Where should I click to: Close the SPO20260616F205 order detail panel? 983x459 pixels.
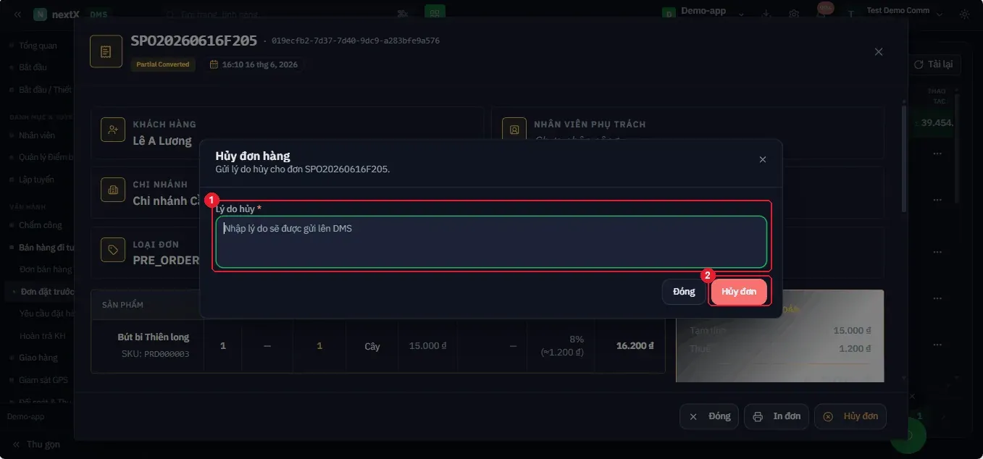879,52
